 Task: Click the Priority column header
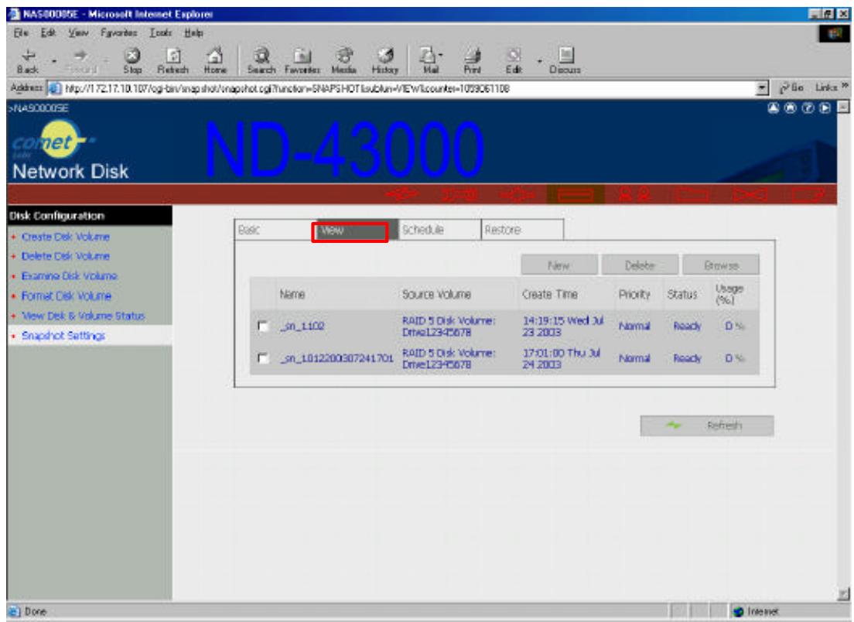[x=634, y=294]
